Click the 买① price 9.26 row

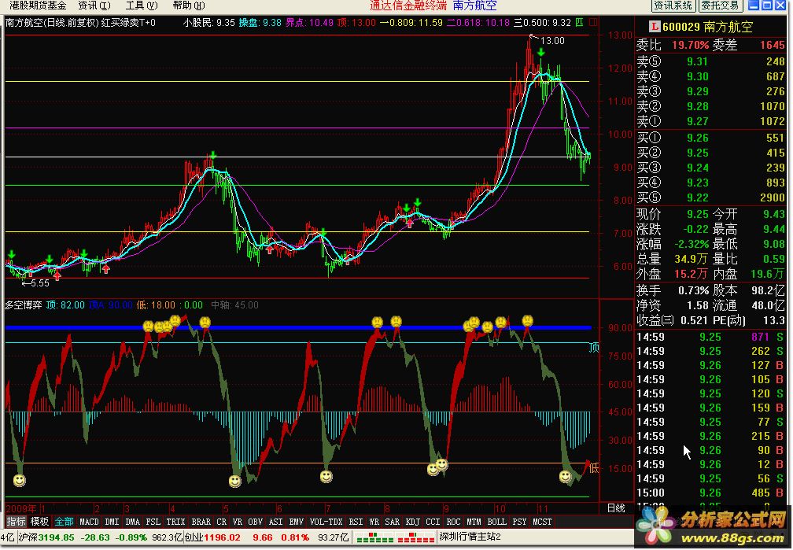click(710, 138)
